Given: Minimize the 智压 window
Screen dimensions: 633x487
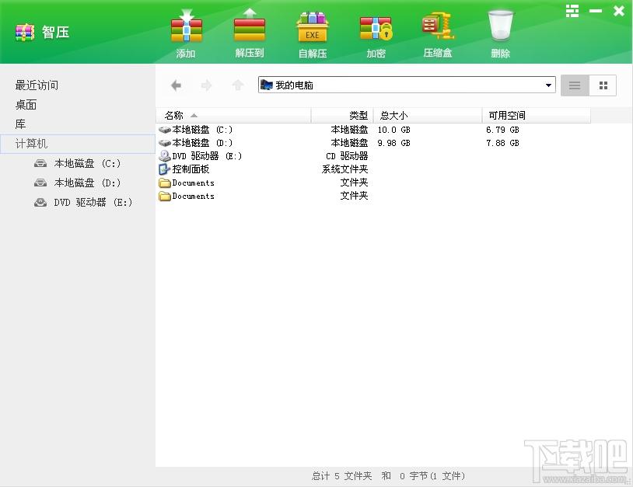Looking at the screenshot, I should tap(596, 11).
